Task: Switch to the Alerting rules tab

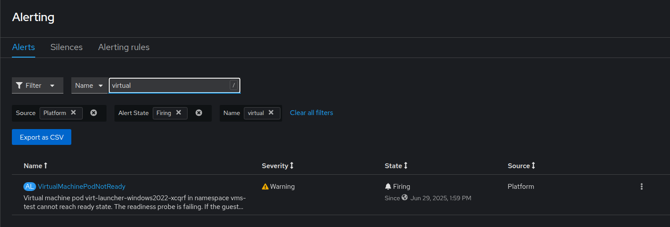Action: 124,47
